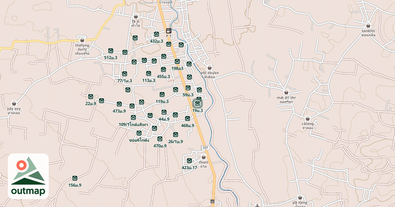Open the shop icon for พี่เดือน
Screen dimensions: 395x207
click(210, 68)
